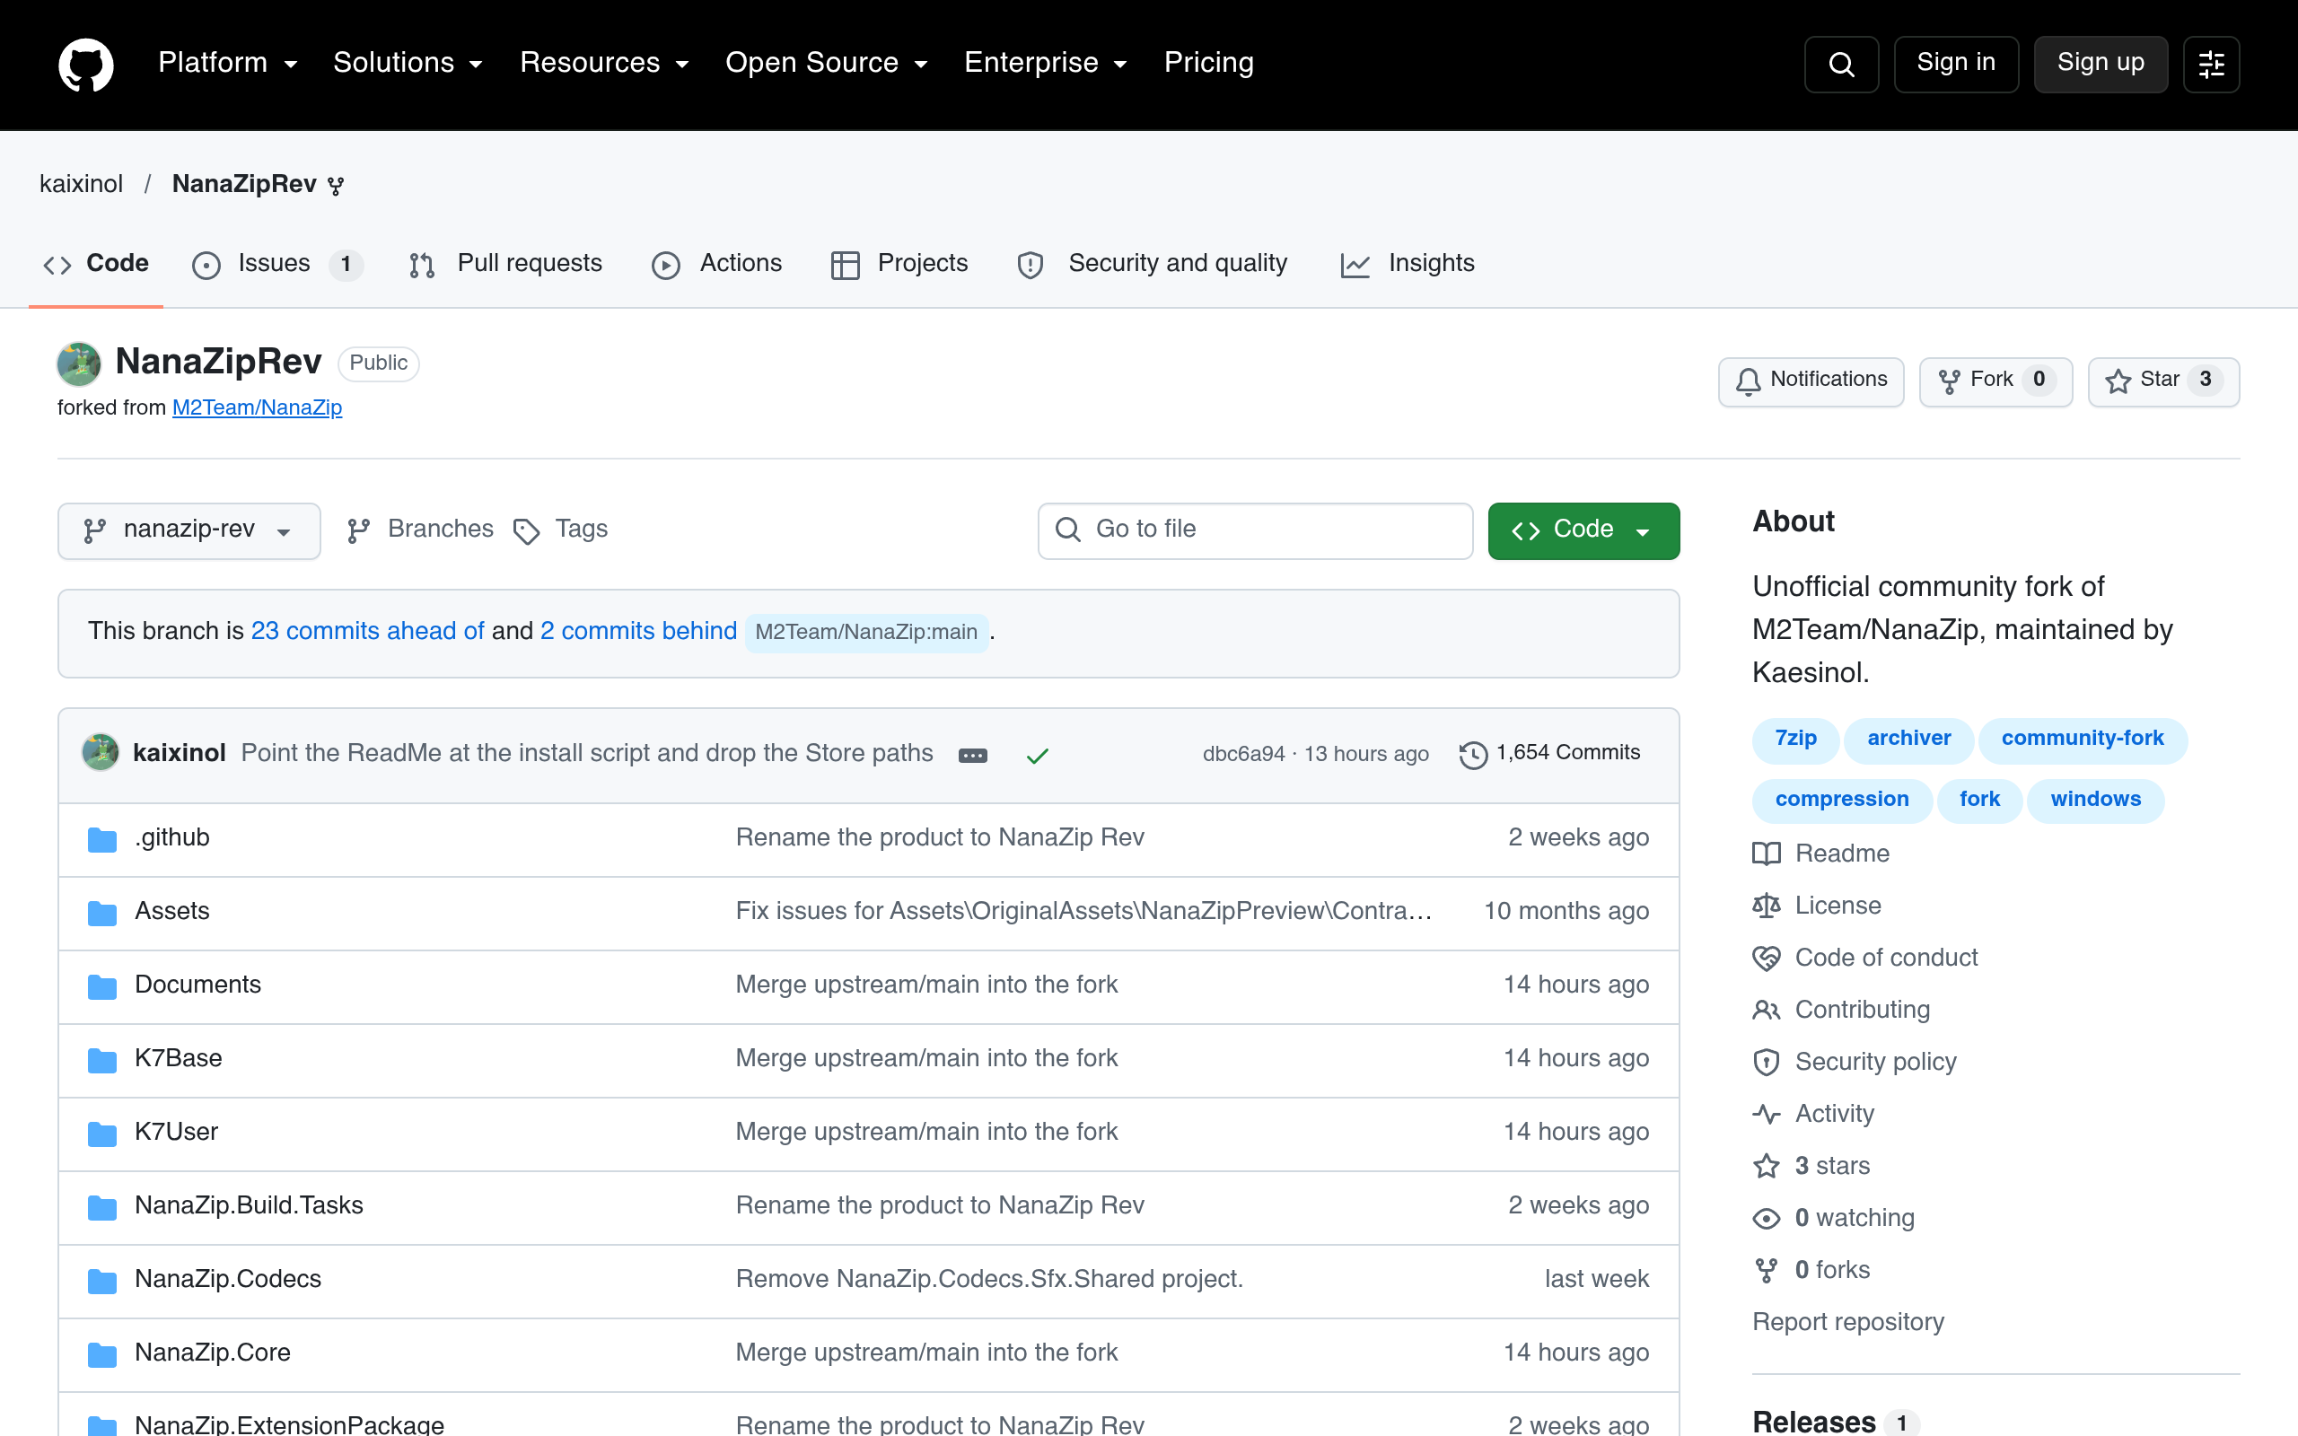The height and width of the screenshot is (1436, 2298).
Task: Expand the Open Source menu
Action: pos(826,63)
